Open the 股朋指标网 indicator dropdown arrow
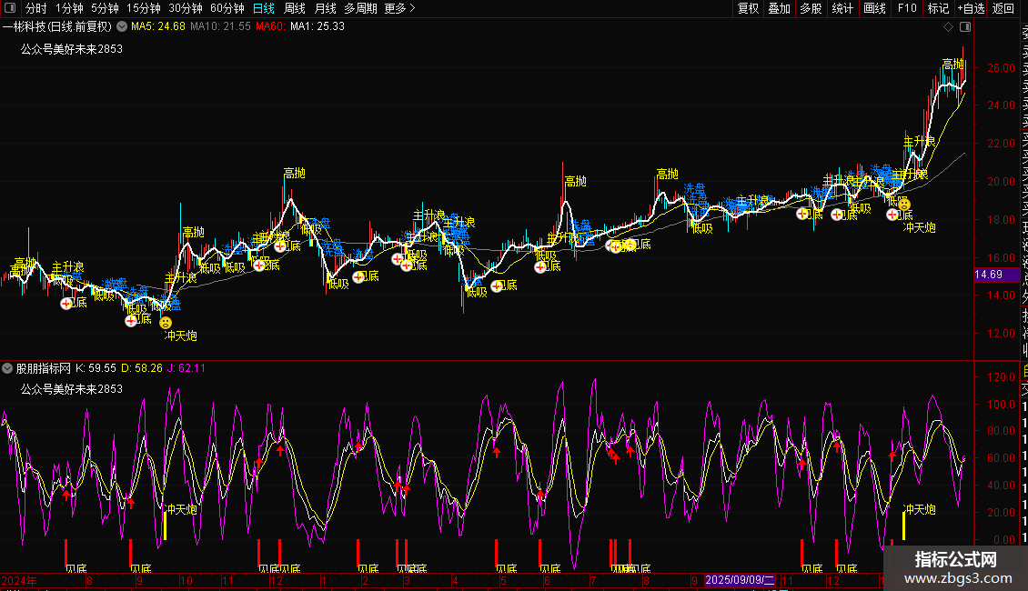The height and width of the screenshot is (591, 1028). 8,368
